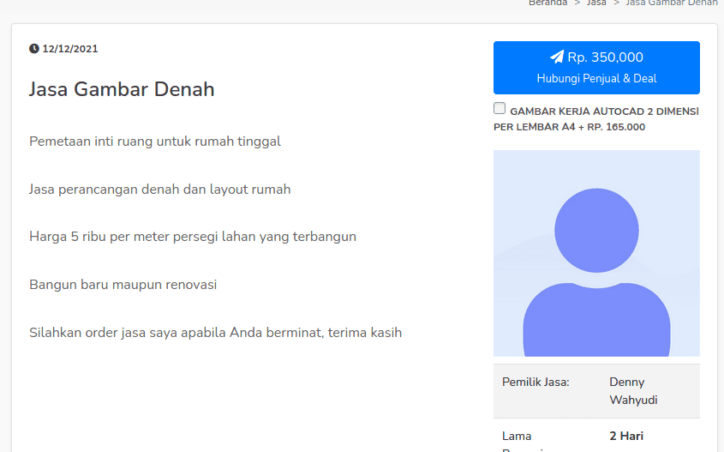Select the date text 12/12/2021
The width and height of the screenshot is (724, 452).
tap(70, 49)
